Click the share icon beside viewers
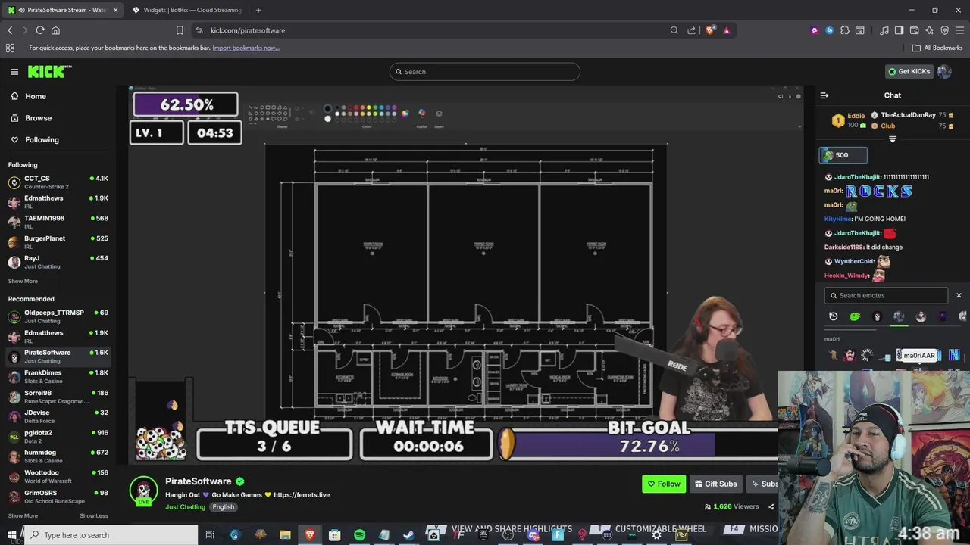The width and height of the screenshot is (970, 545). tap(771, 506)
